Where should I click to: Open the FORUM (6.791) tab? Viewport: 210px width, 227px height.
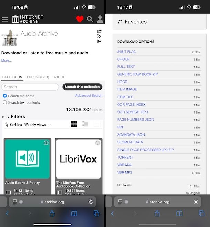38,77
